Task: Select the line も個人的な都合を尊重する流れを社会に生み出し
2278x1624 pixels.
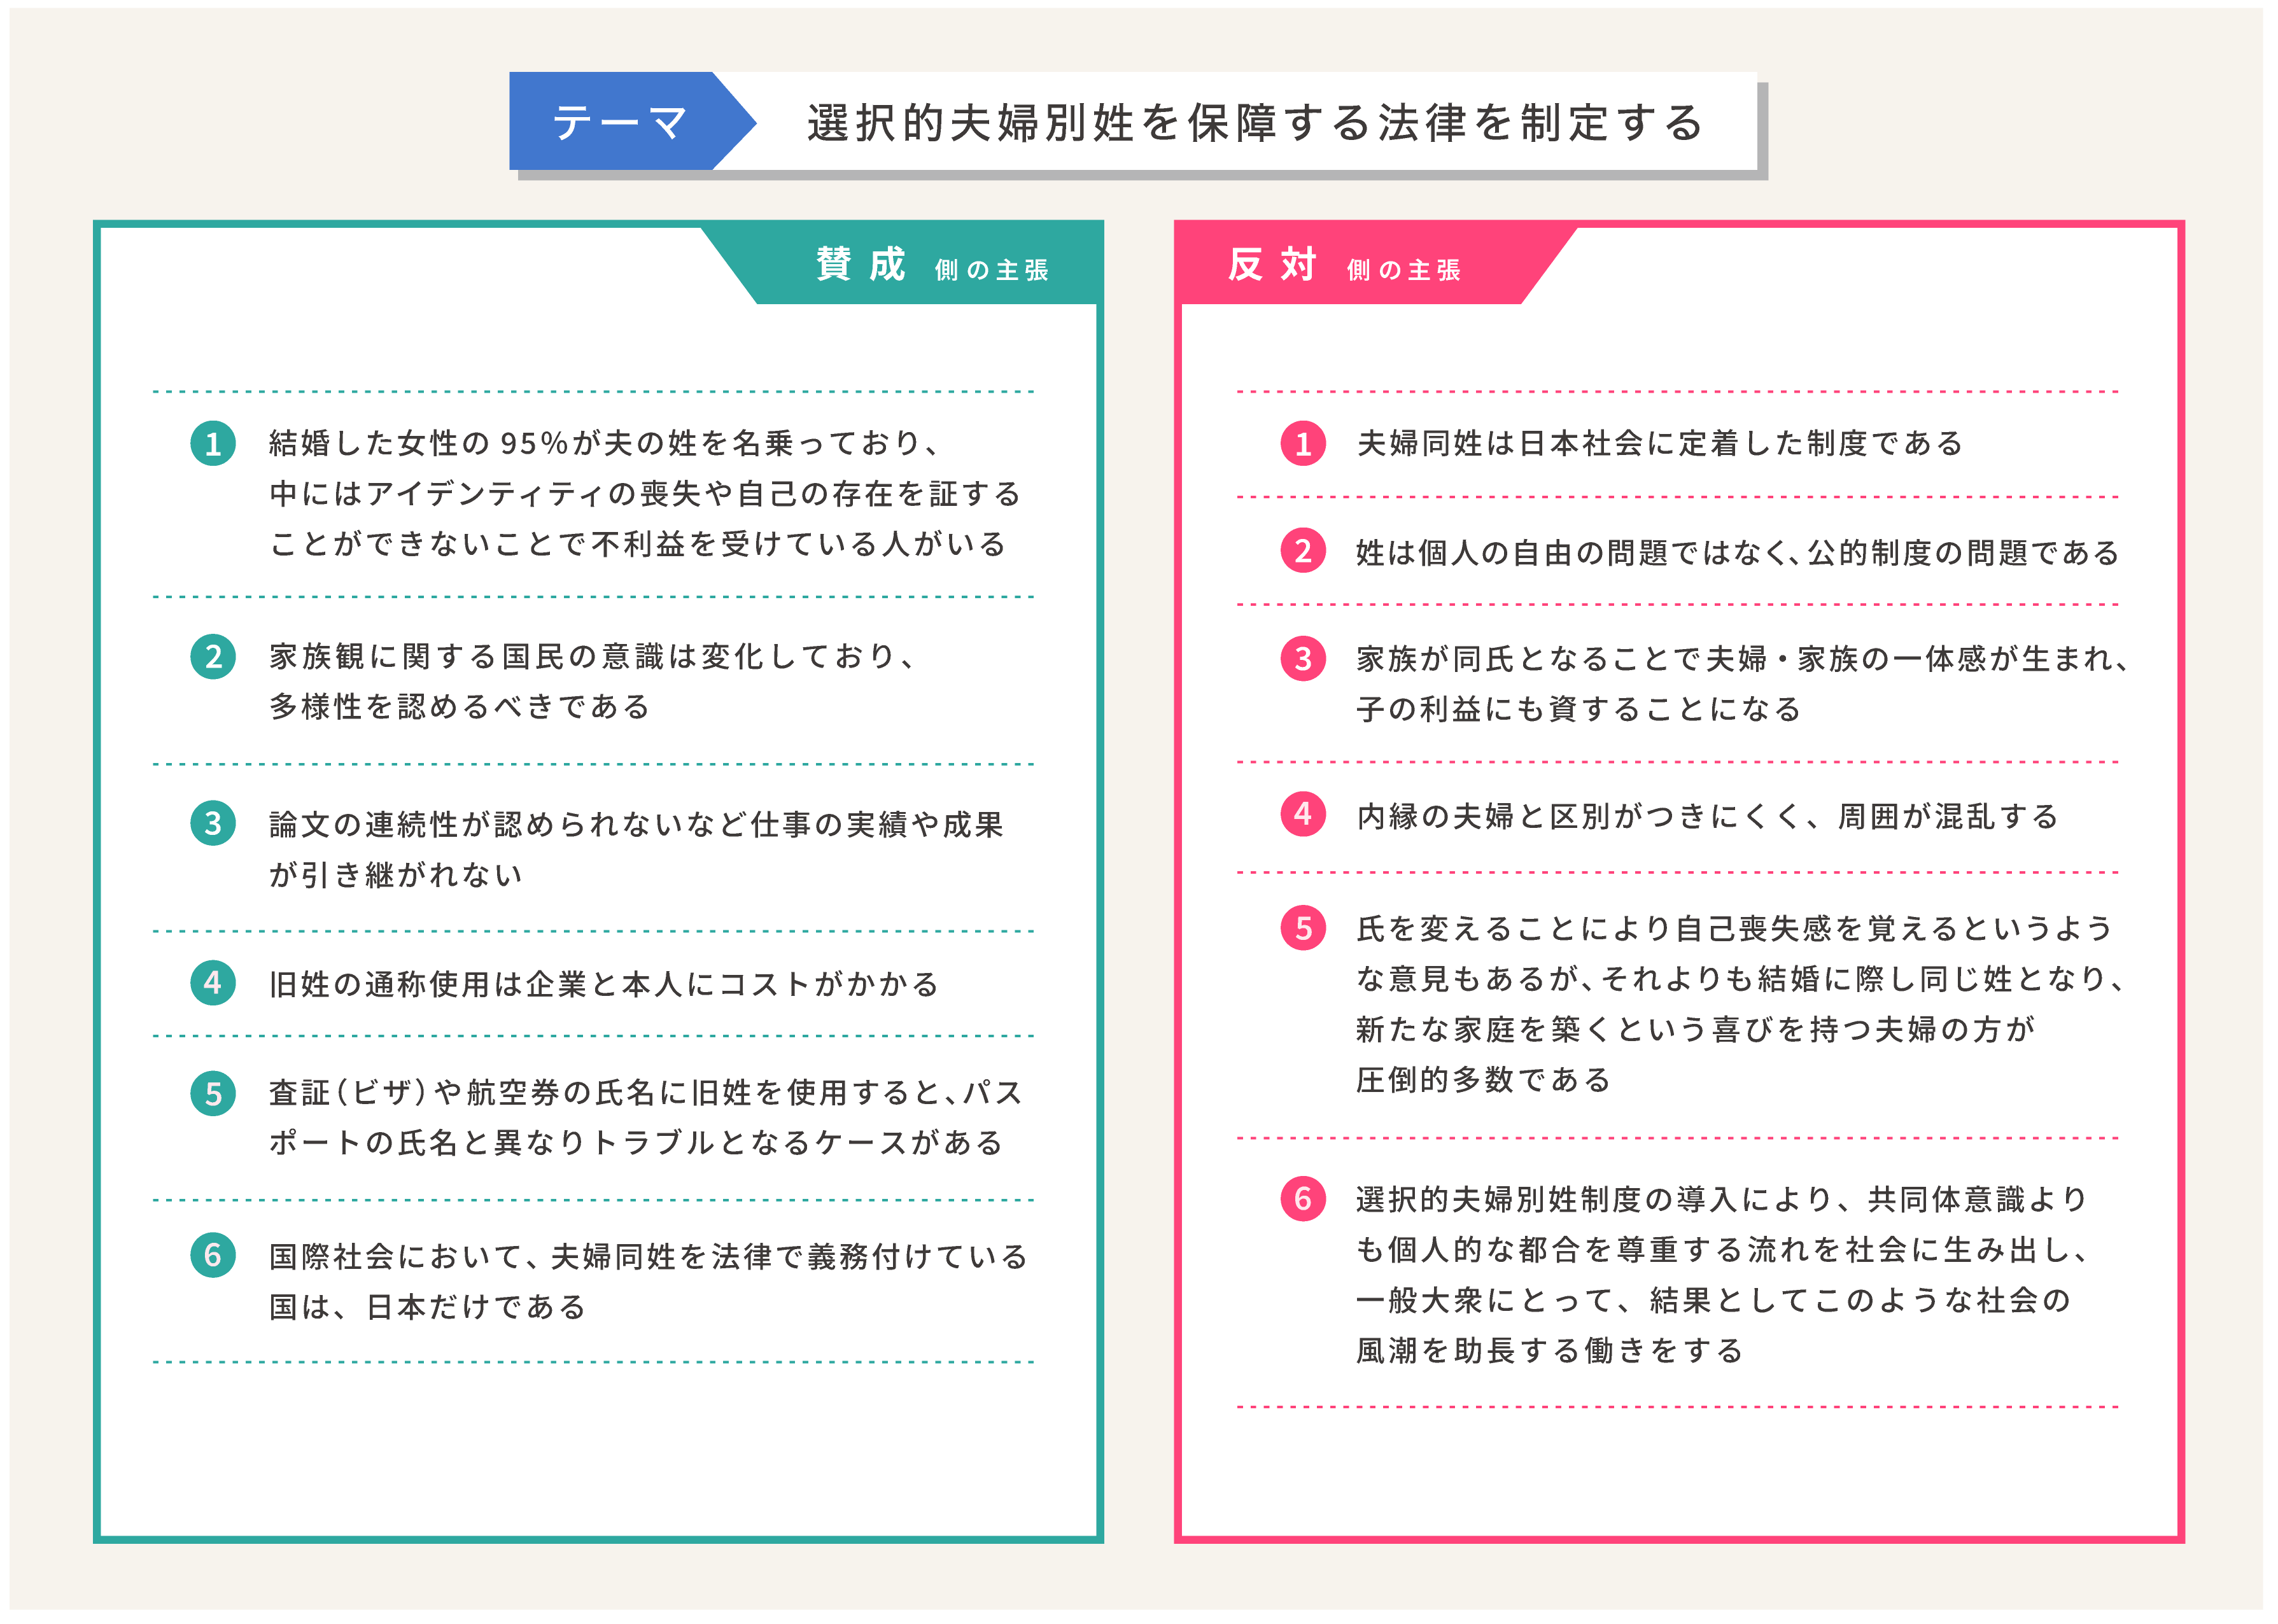Action: [x=1722, y=1250]
